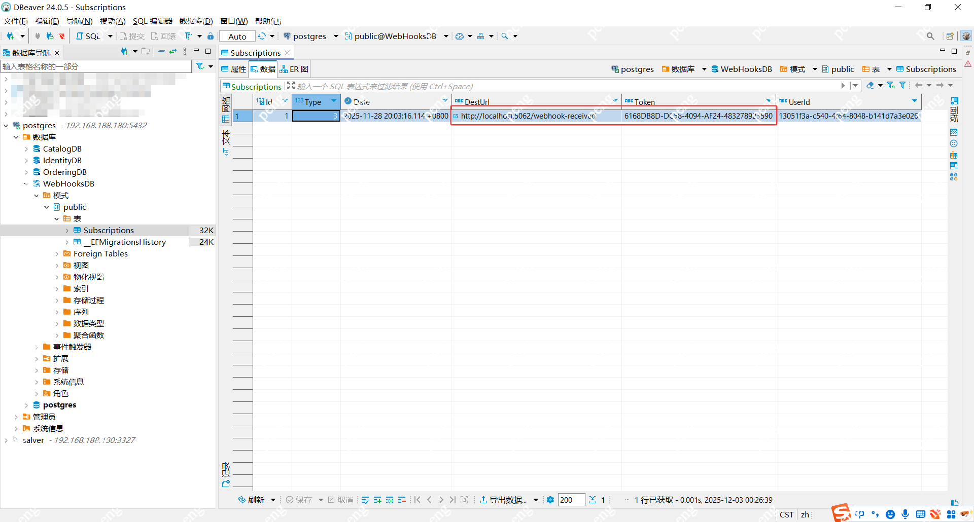Viewport: 974px width, 522px height.
Task: Select the __EFMigrationsHistory table
Action: click(x=124, y=242)
